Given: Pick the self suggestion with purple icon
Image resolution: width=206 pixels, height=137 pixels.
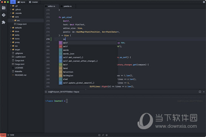Looking at the screenshot, I should tap(88, 43).
